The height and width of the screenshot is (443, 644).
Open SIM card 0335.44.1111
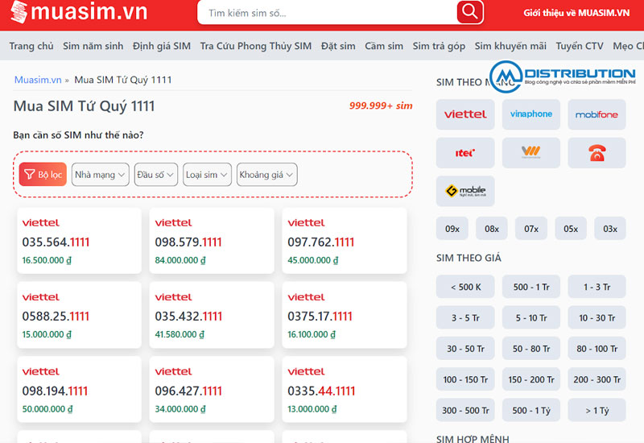(345, 389)
